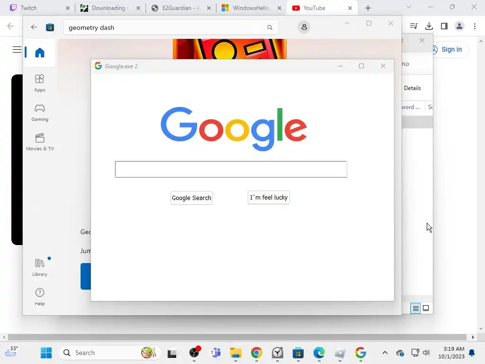
Task: Open Home in Microsoft Store sidebar
Action: pos(40,53)
